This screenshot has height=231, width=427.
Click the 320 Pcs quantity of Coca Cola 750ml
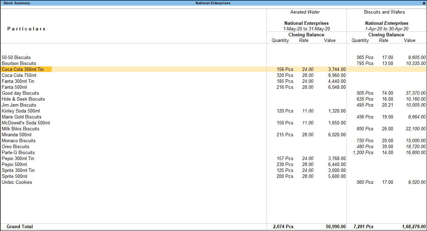[x=285, y=75]
